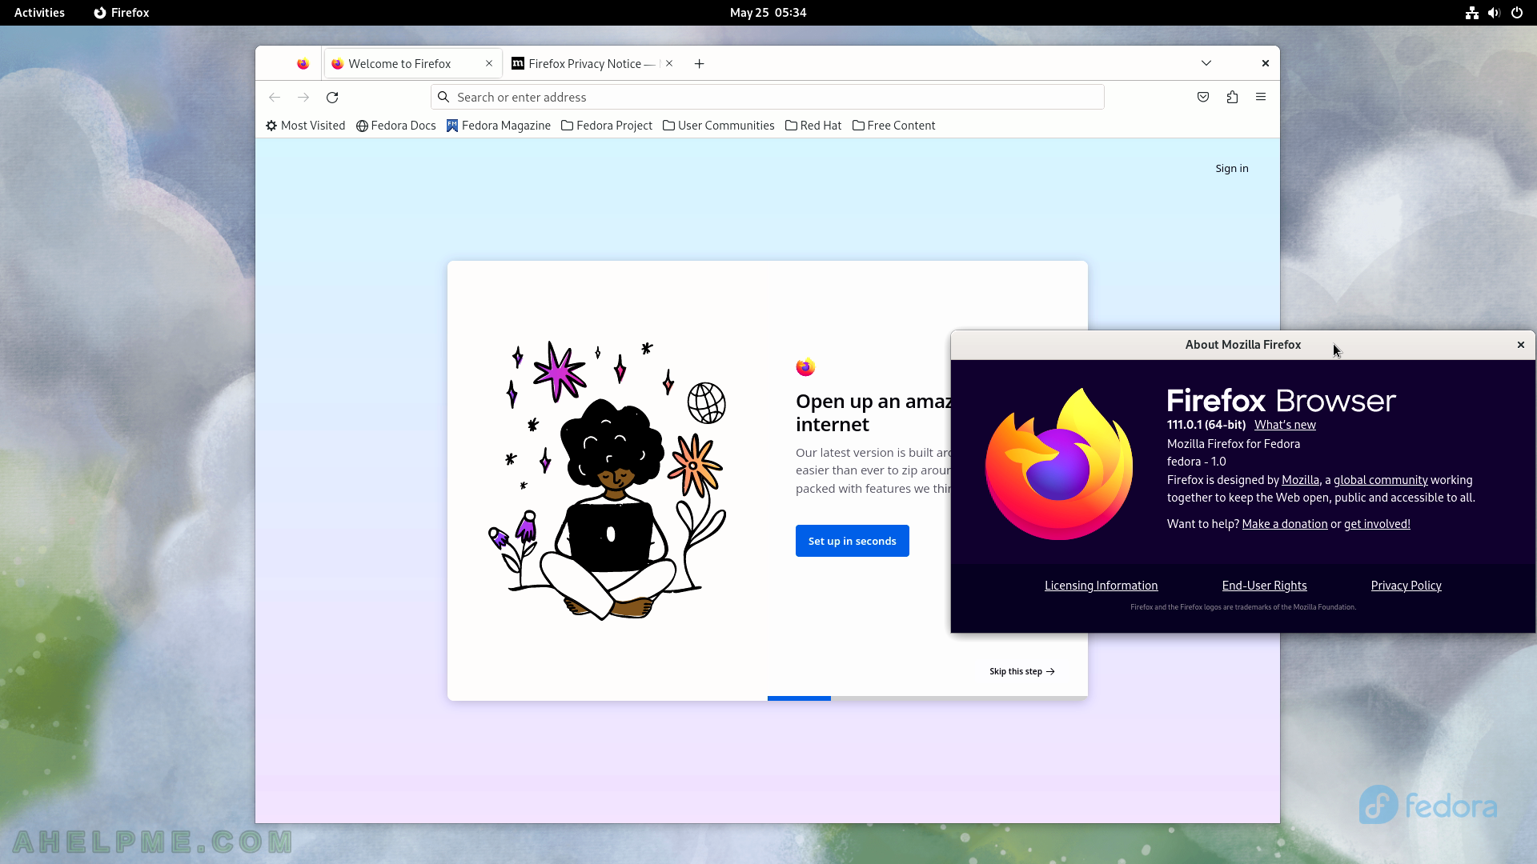This screenshot has width=1537, height=864.
Task: Go forward with the forward arrow
Action: pos(303,97)
